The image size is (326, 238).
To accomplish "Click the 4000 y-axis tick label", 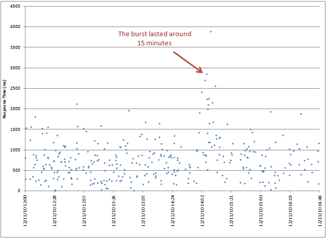I will coord(15,27).
